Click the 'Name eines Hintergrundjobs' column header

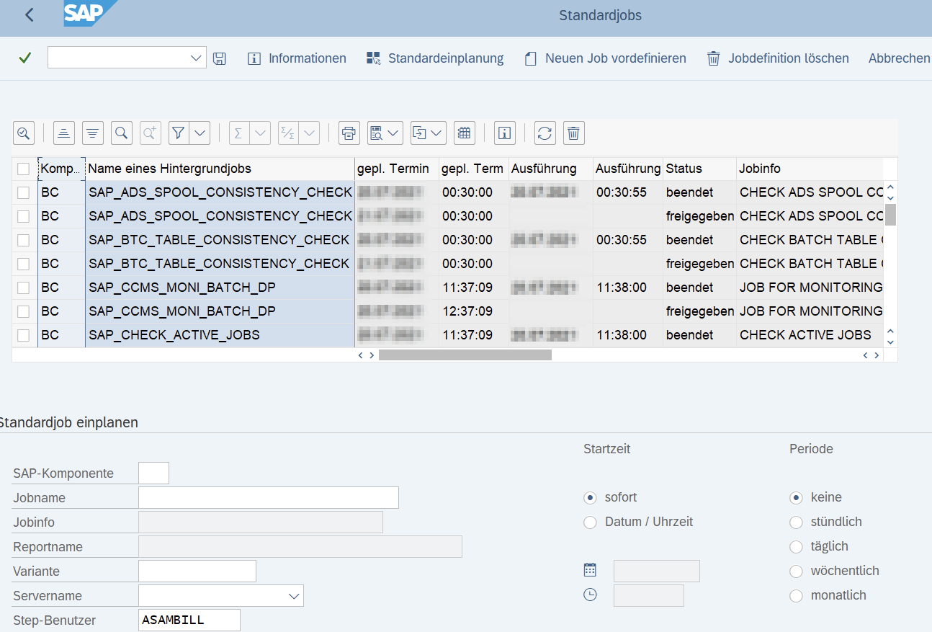coord(220,169)
